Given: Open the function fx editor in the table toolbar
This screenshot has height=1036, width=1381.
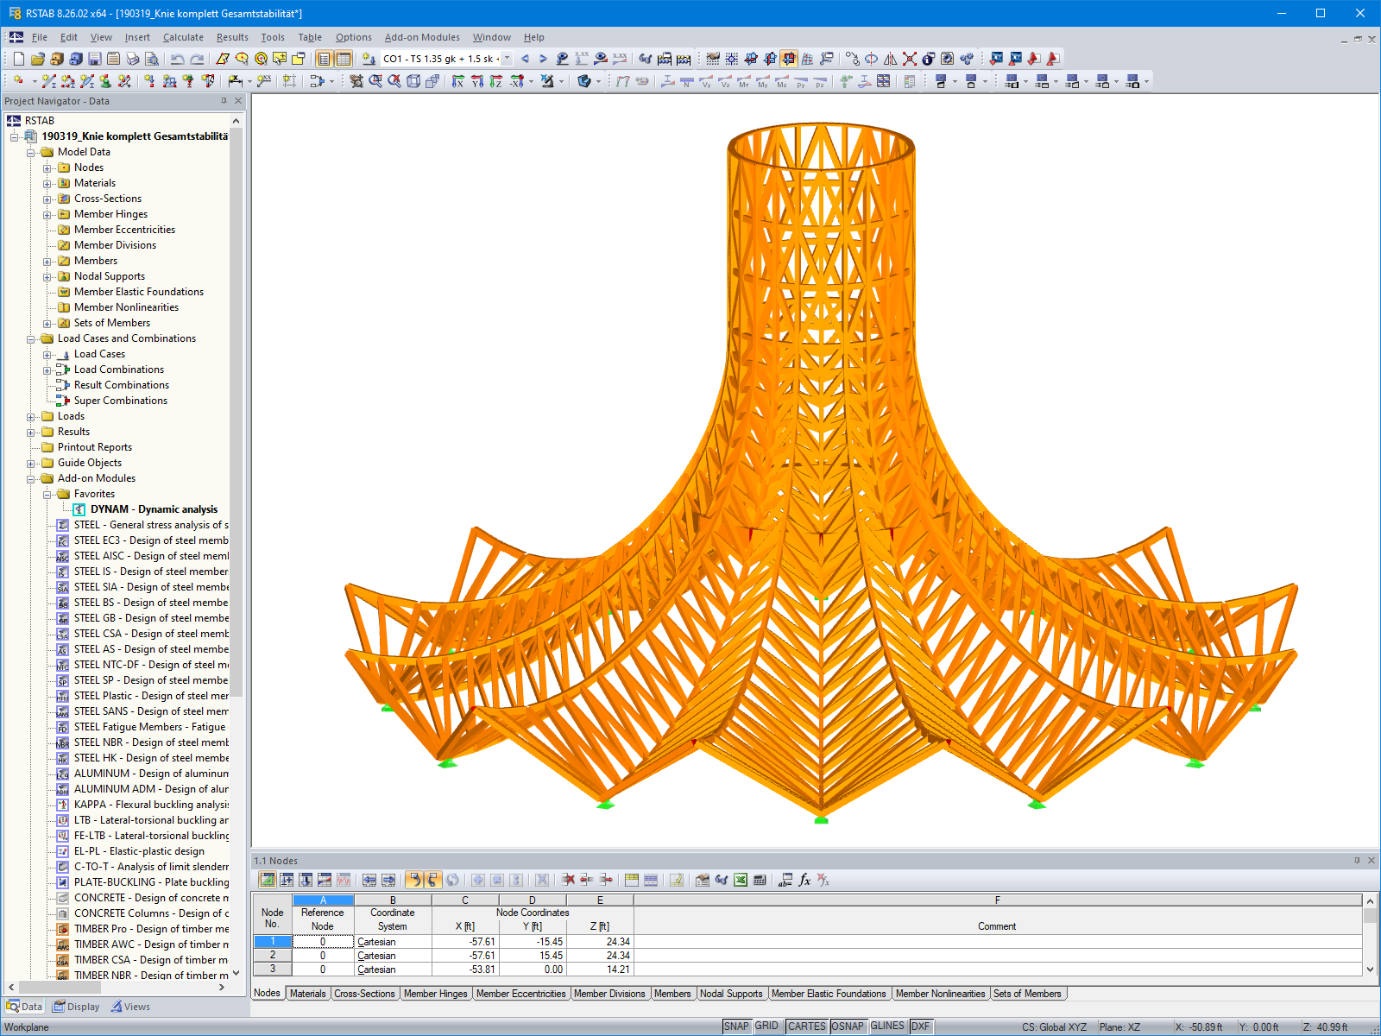Looking at the screenshot, I should tap(804, 880).
